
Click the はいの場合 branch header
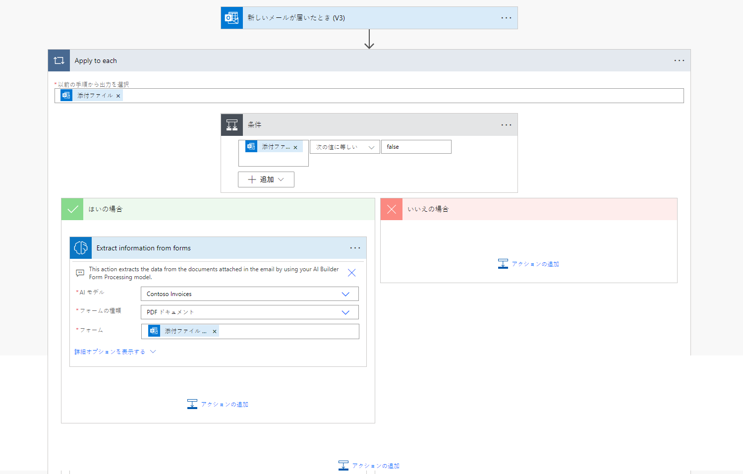click(x=218, y=209)
